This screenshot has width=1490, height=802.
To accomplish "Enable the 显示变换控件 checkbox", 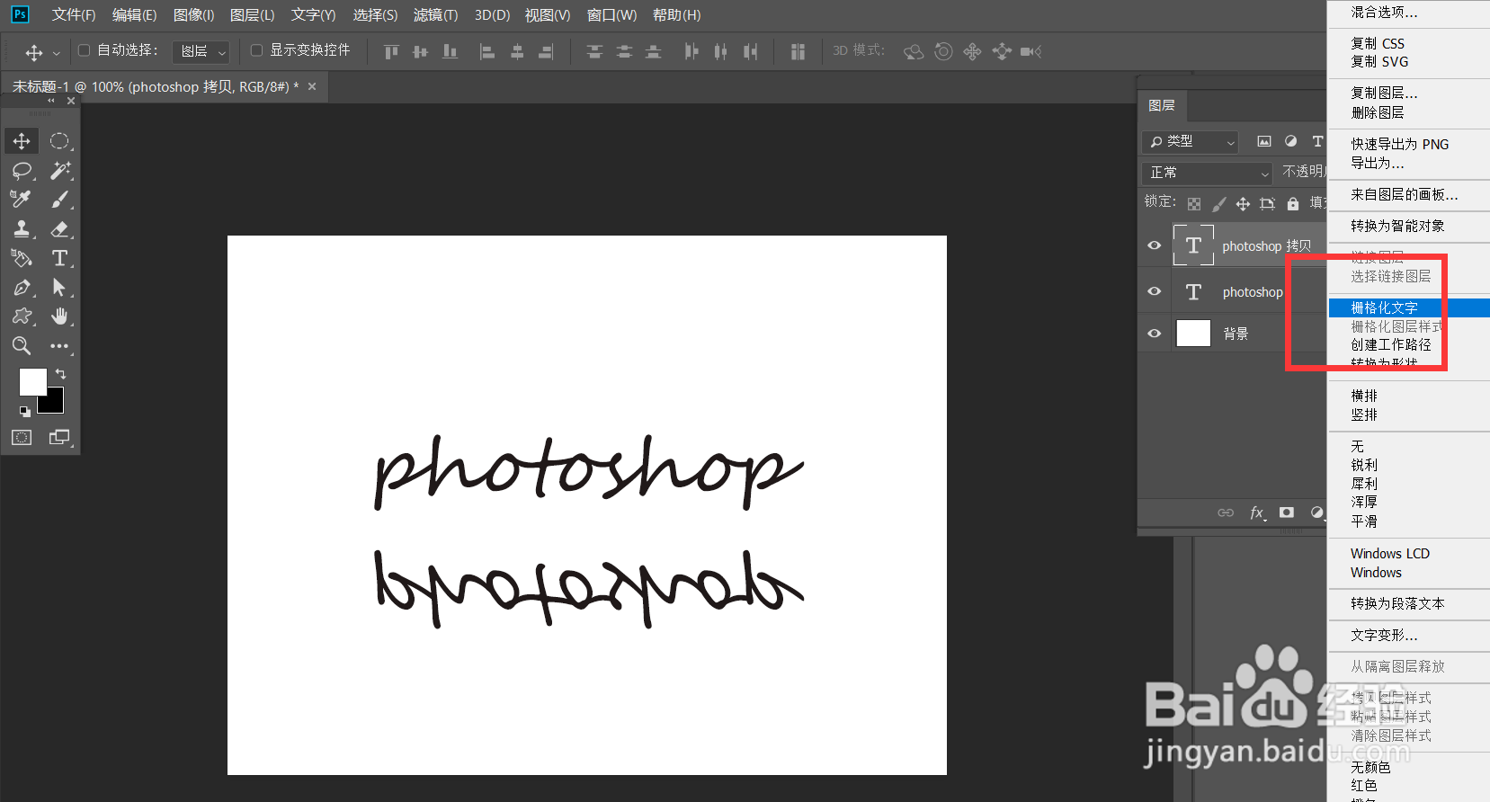I will 256,50.
